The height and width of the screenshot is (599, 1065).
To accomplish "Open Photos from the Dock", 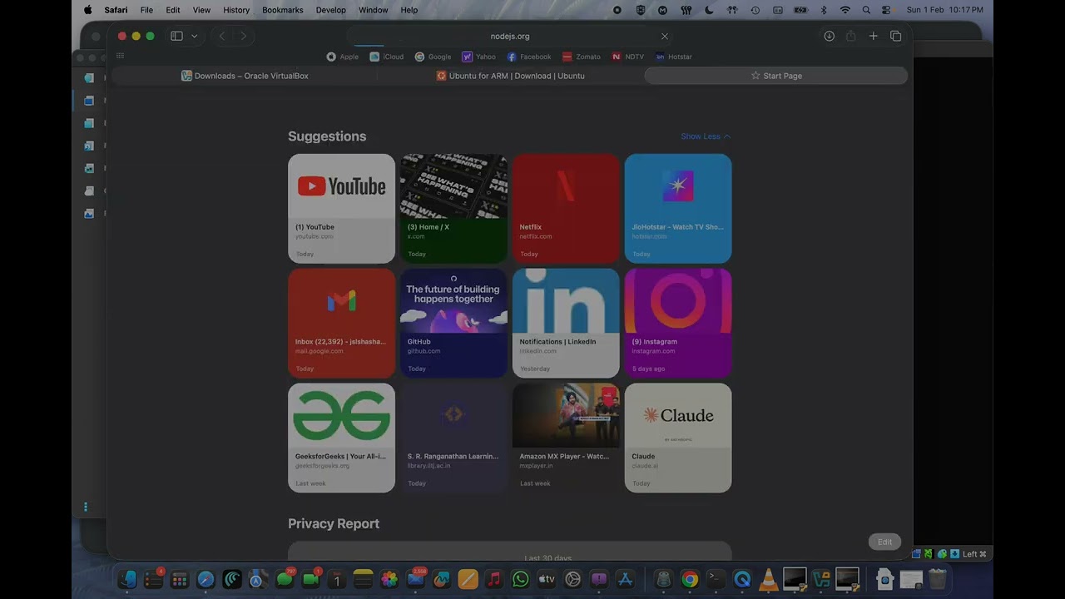I will pos(389,579).
